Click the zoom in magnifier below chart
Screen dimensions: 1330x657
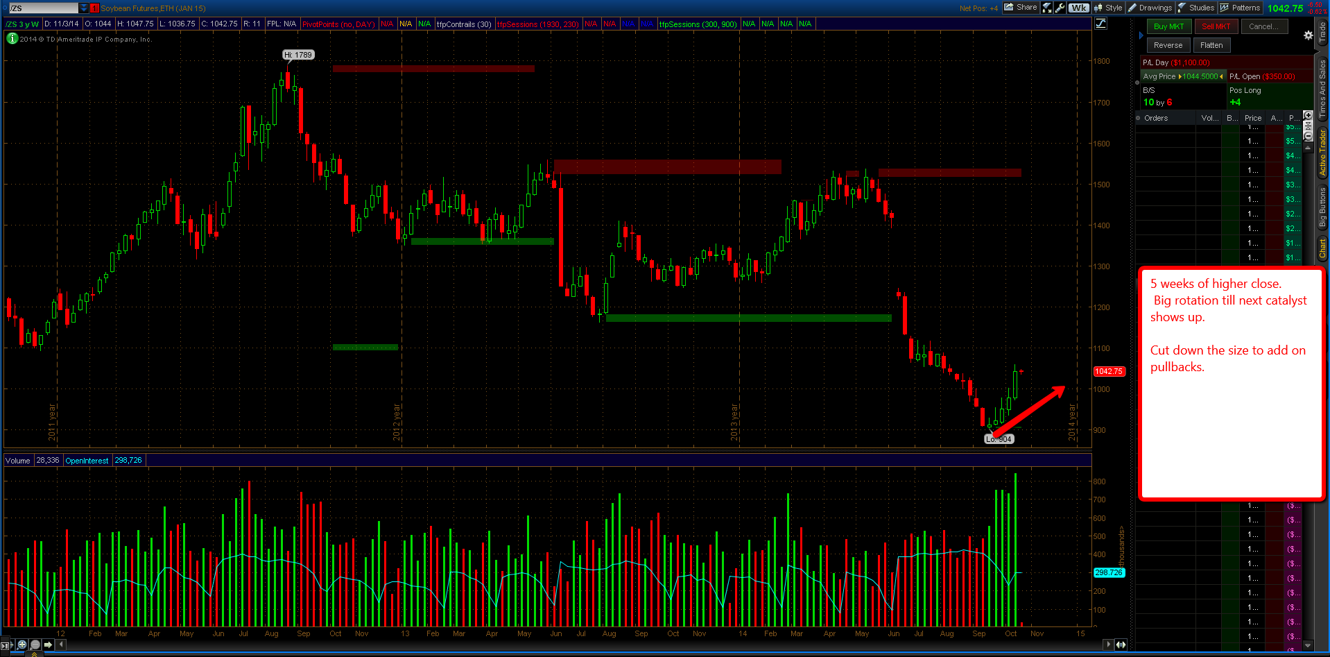click(x=22, y=645)
